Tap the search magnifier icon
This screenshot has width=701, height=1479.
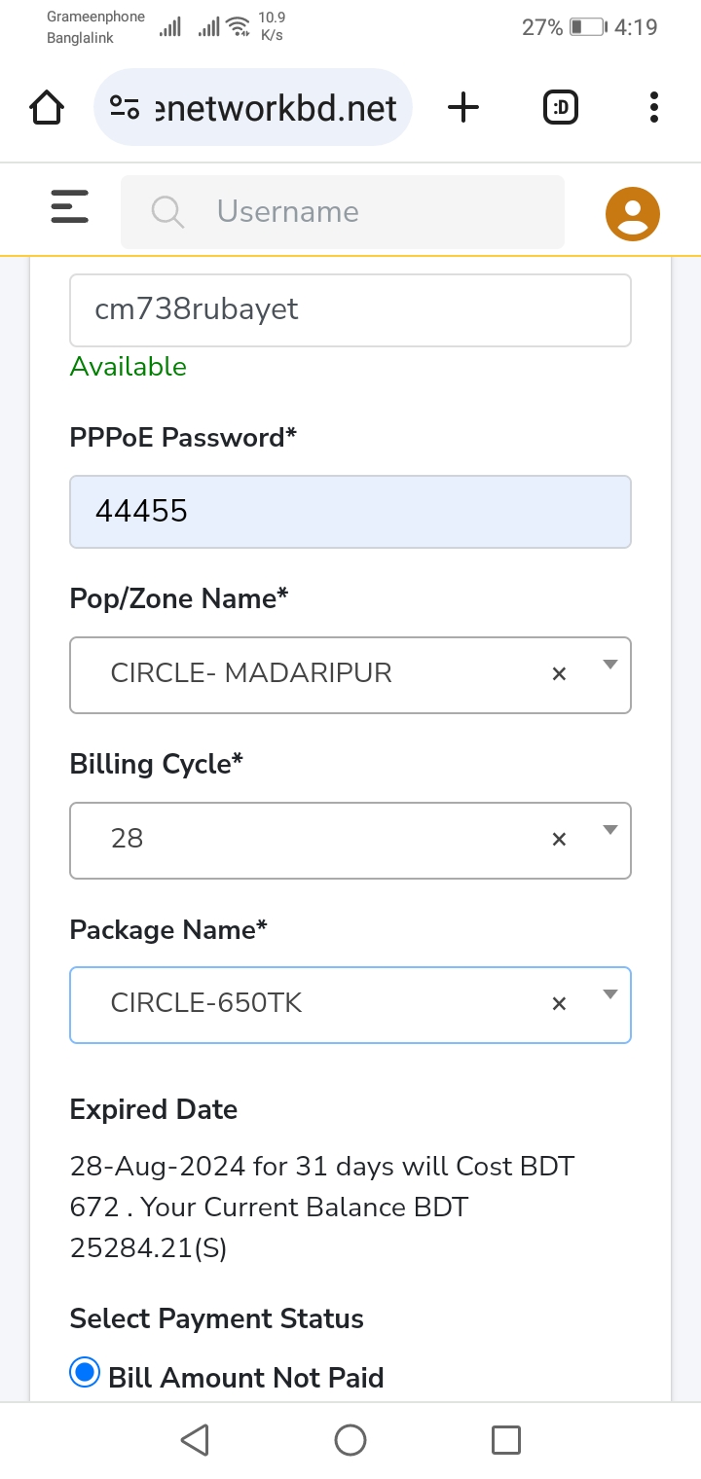[167, 211]
